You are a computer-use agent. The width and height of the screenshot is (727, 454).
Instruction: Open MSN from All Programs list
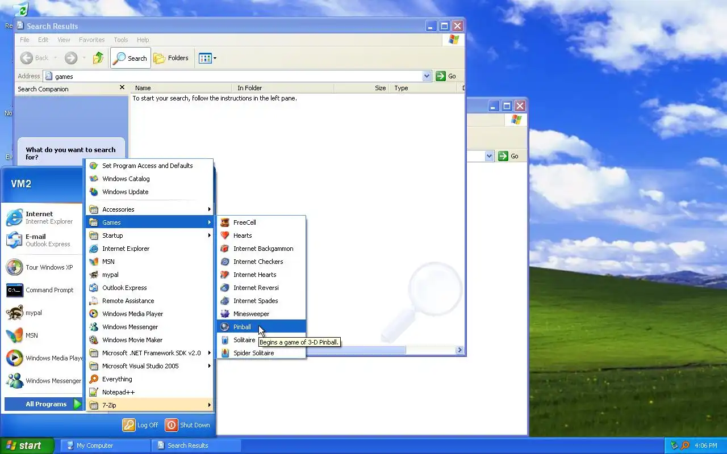coord(149,262)
